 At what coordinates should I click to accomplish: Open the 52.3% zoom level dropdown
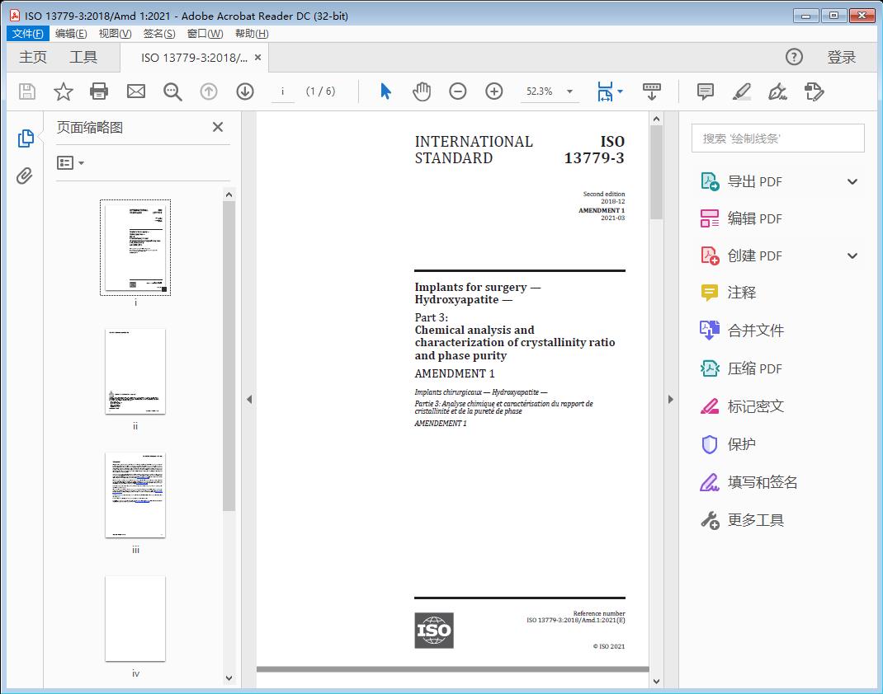click(569, 91)
